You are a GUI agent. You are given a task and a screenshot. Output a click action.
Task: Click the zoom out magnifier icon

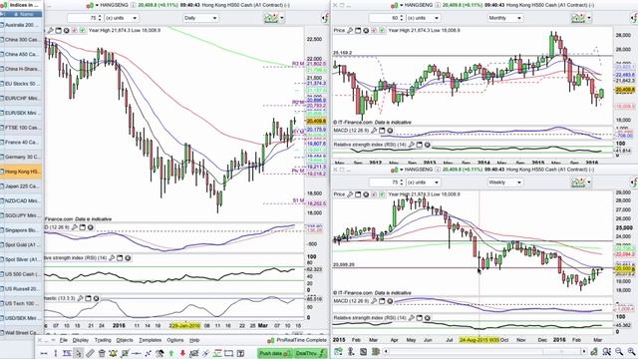click(619, 352)
